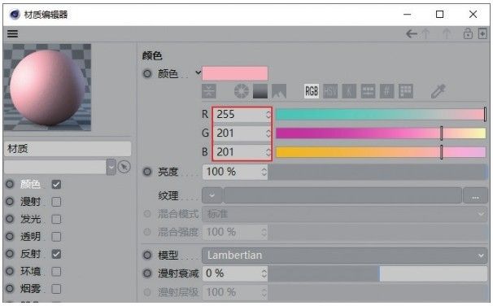Click the back arrow navigation icon

point(412,33)
